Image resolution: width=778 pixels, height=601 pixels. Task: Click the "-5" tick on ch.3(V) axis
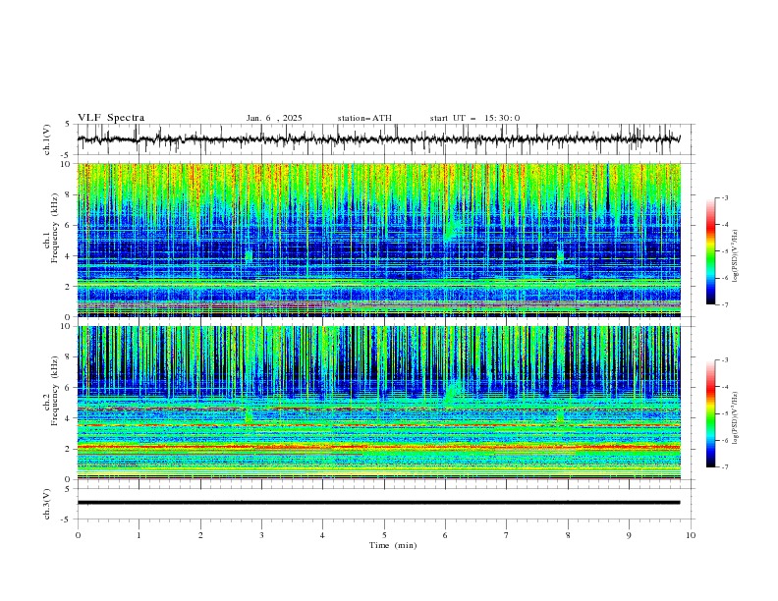(66, 519)
